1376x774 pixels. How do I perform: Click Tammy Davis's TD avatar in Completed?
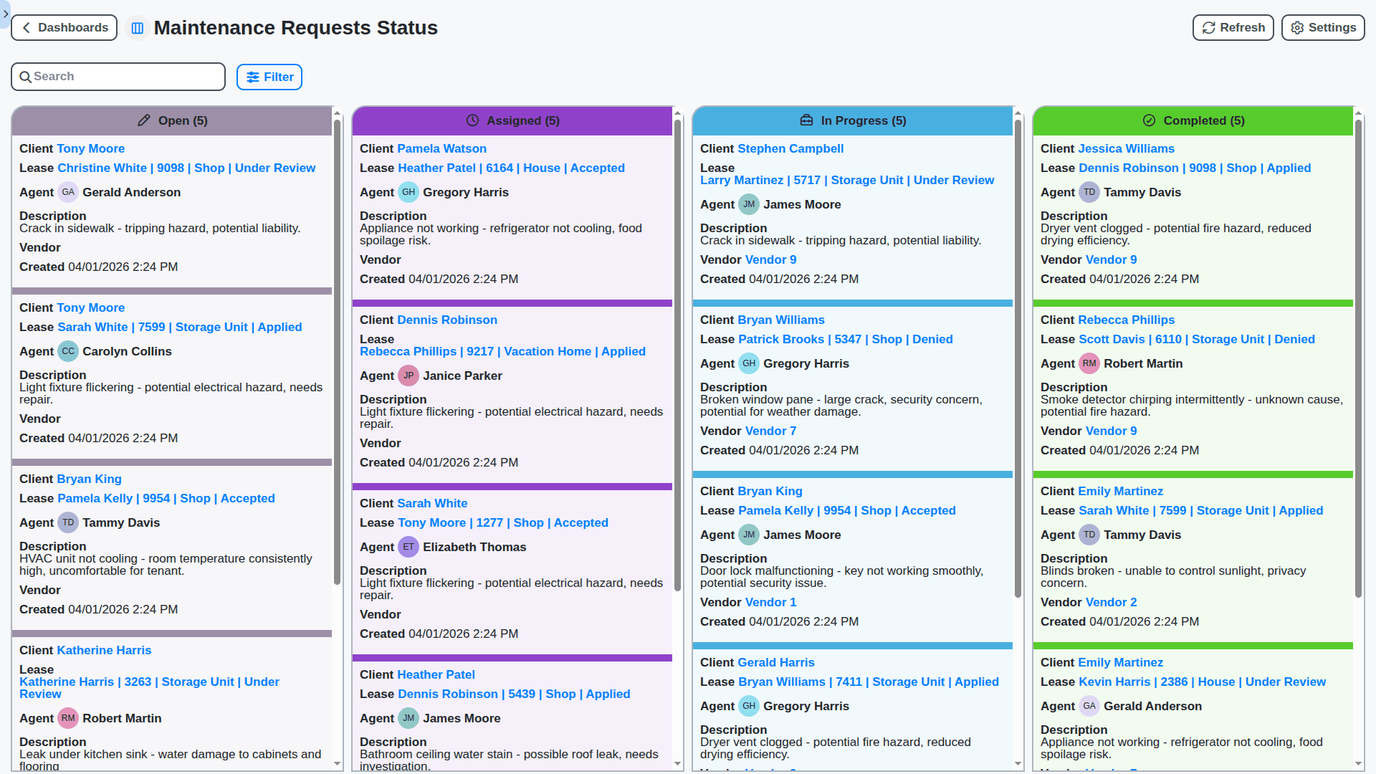pos(1089,192)
